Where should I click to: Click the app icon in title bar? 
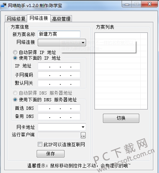tap(4, 5)
